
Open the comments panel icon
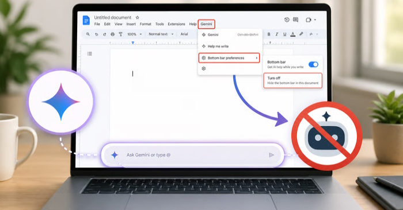click(295, 20)
